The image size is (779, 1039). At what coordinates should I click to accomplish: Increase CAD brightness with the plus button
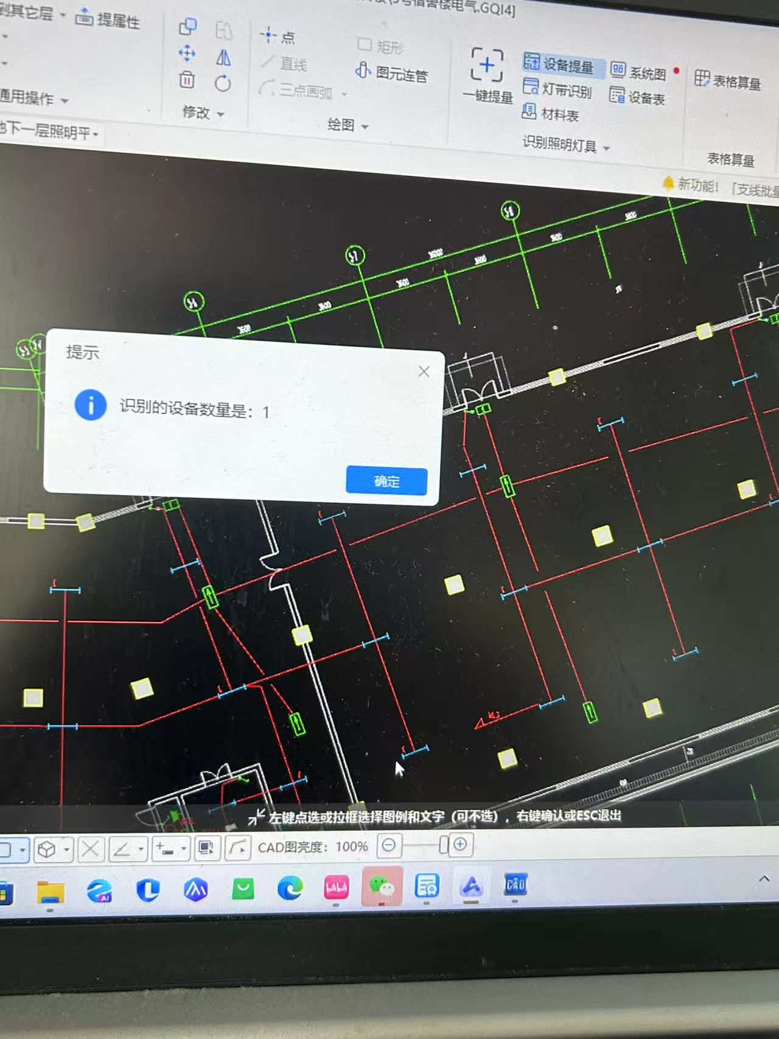tap(460, 844)
